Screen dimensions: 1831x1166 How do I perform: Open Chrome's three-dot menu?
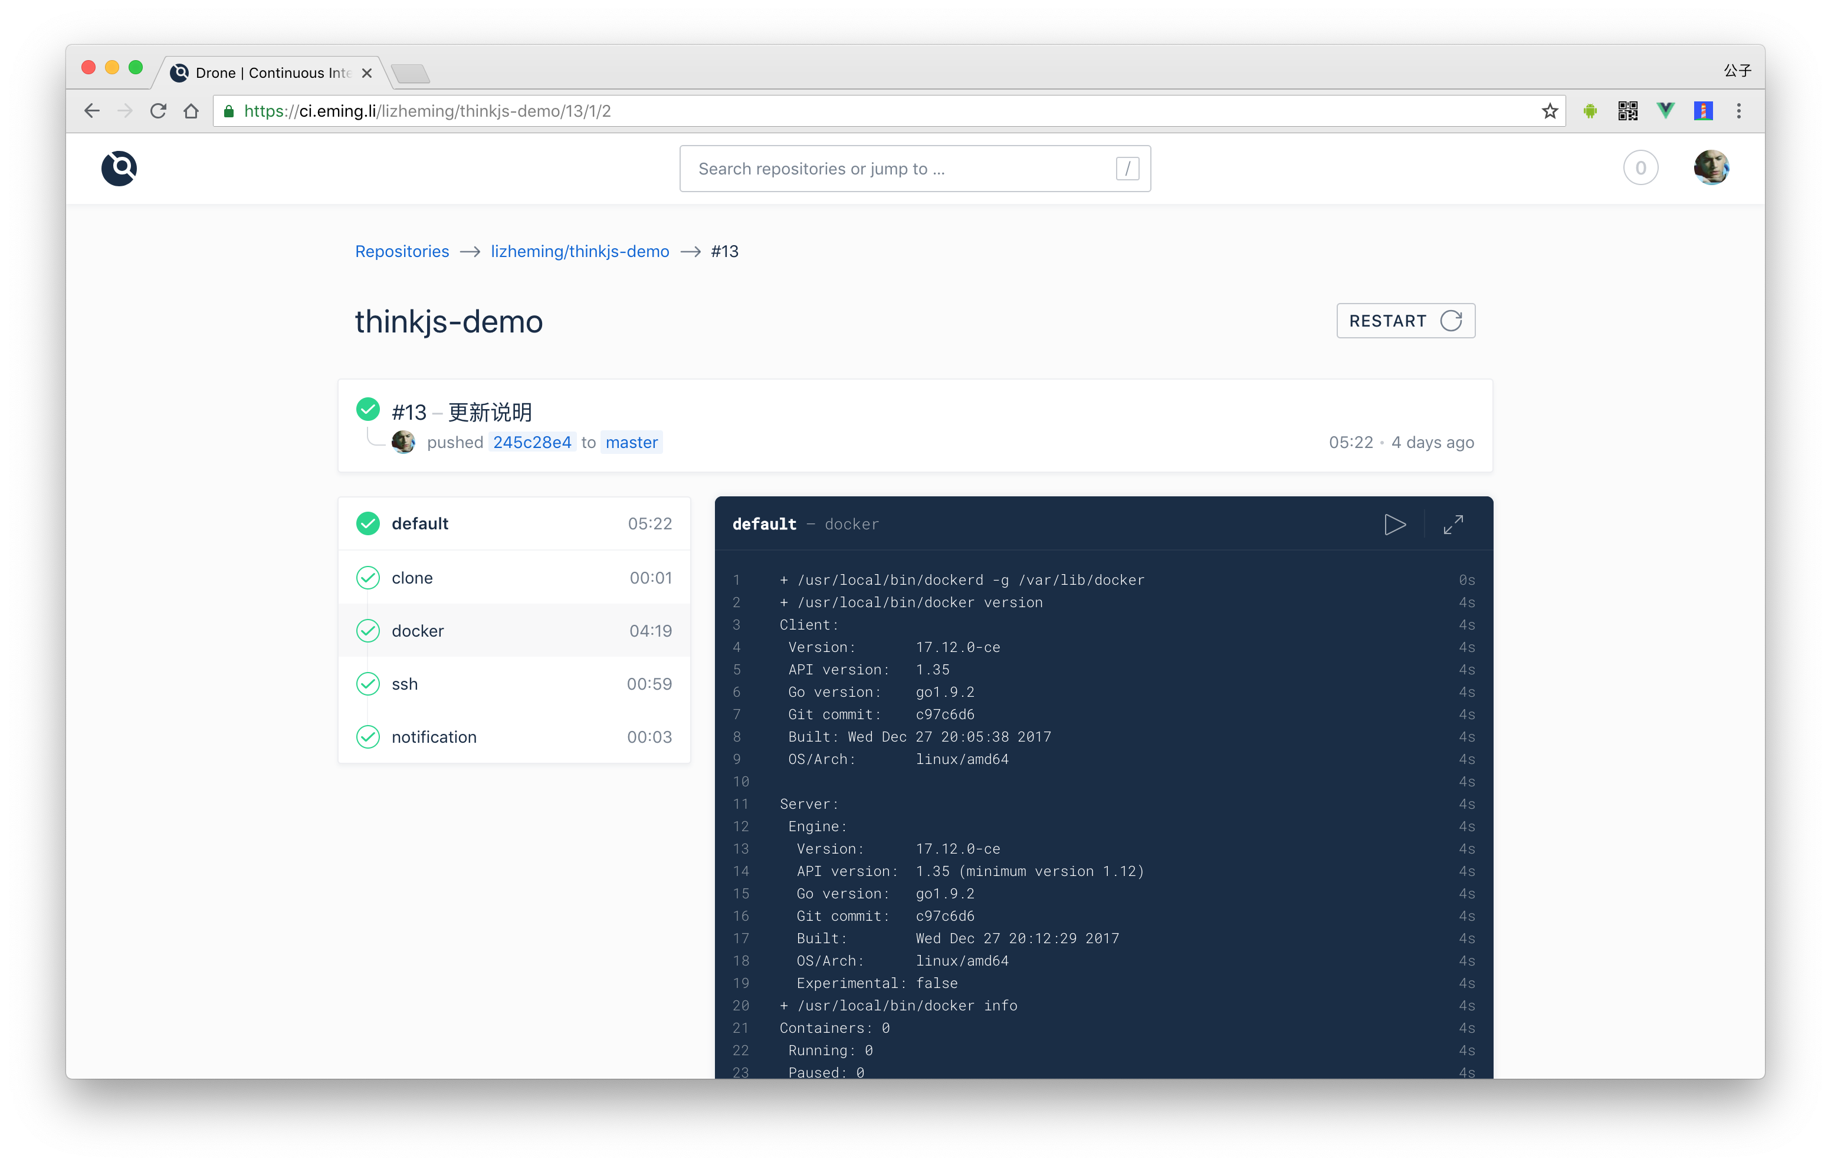click(1738, 112)
